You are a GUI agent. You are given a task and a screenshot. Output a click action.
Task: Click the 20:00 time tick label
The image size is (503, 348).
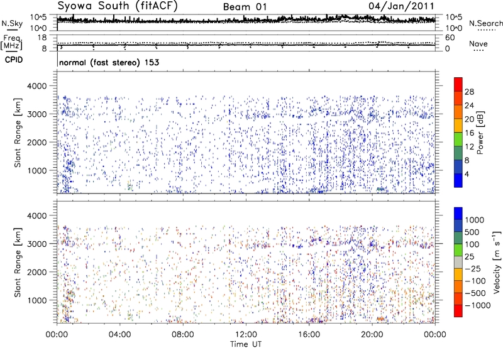[372, 335]
